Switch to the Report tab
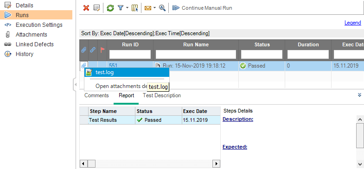The height and width of the screenshot is (169, 364). pos(126,95)
